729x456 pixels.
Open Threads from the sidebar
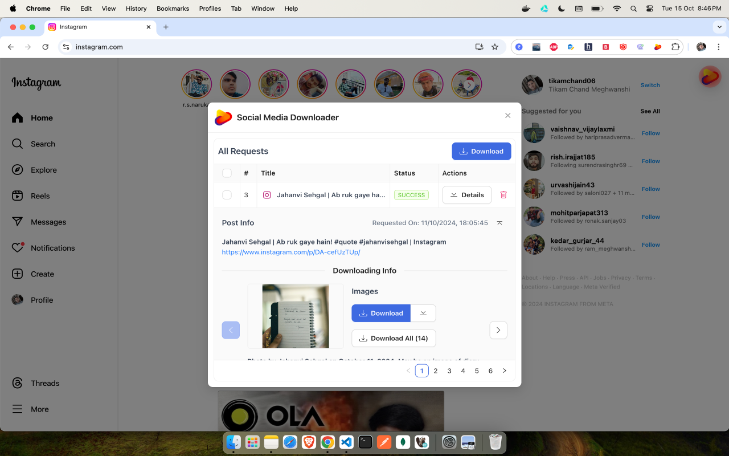click(x=45, y=382)
